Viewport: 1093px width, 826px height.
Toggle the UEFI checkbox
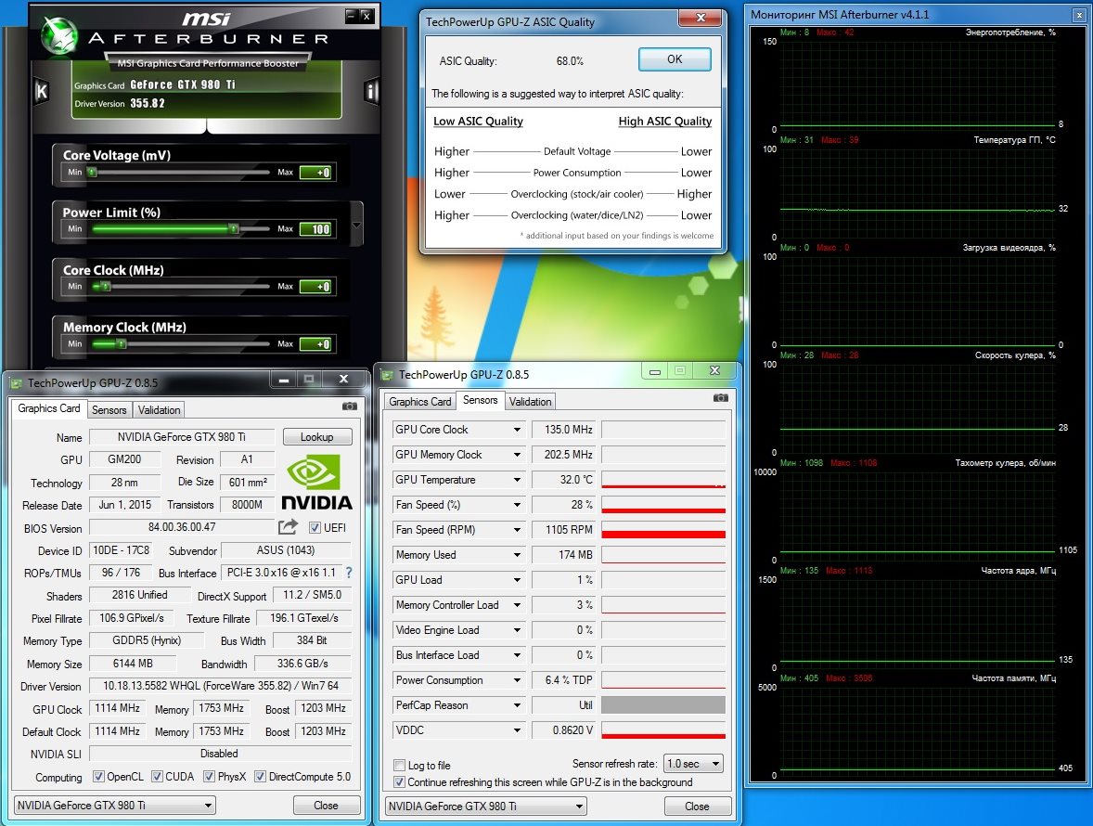[x=315, y=528]
